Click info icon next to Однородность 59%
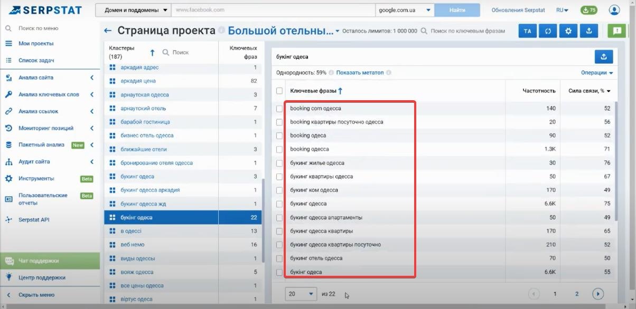Image resolution: width=636 pixels, height=309 pixels. click(x=331, y=73)
